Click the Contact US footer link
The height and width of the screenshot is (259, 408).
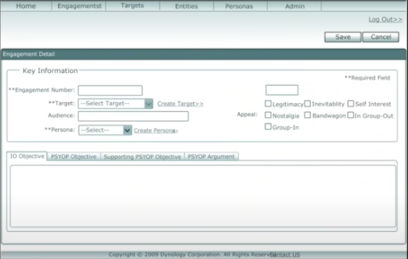click(x=285, y=255)
